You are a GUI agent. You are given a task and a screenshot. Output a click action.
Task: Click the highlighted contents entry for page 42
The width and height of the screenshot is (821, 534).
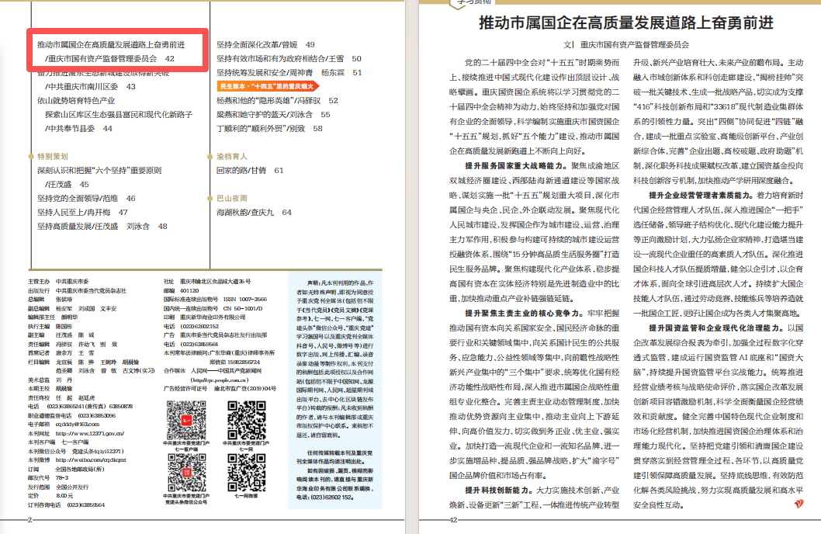pyautogui.click(x=116, y=51)
